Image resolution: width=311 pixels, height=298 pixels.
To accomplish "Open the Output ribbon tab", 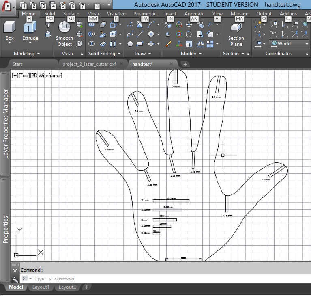I will 264,14.
